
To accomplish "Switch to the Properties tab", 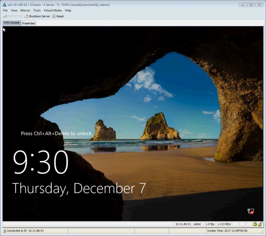I will (28, 23).
